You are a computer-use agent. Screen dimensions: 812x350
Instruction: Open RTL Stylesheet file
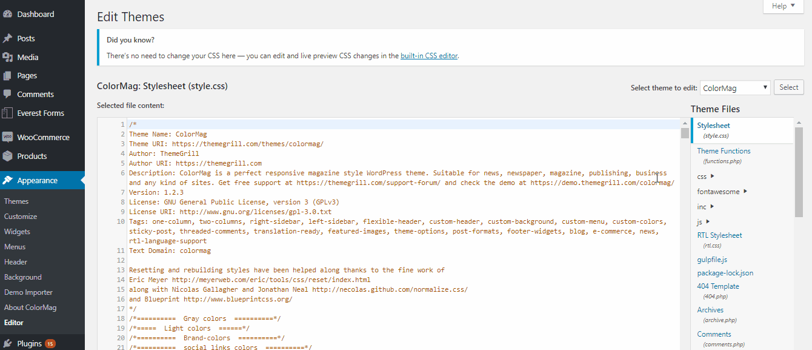(x=719, y=235)
